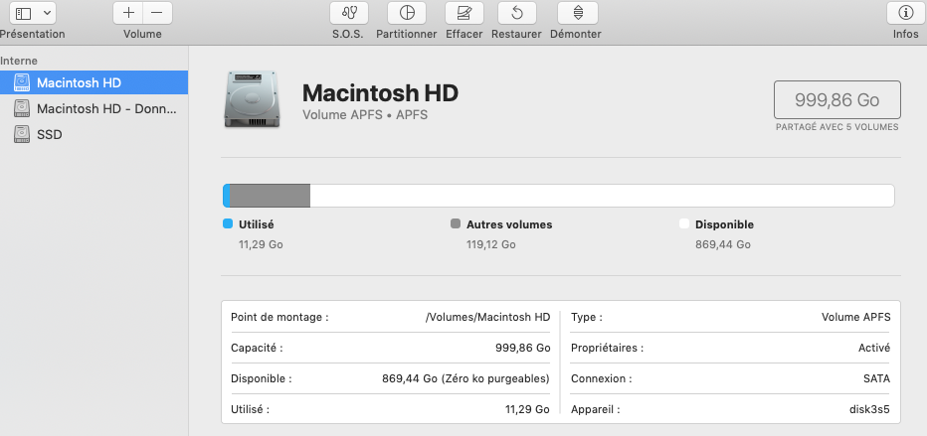This screenshot has width=927, height=436.
Task: Click the white Disponible legend swatch
Action: coord(684,224)
